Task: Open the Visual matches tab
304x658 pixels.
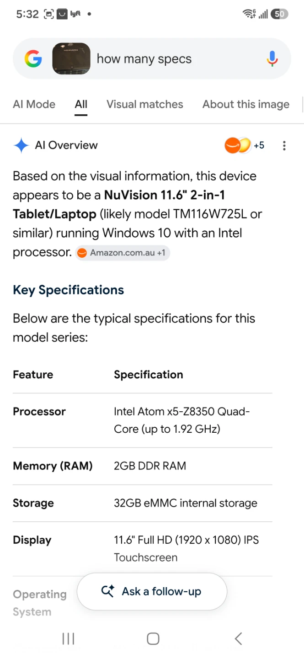Action: coord(145,104)
